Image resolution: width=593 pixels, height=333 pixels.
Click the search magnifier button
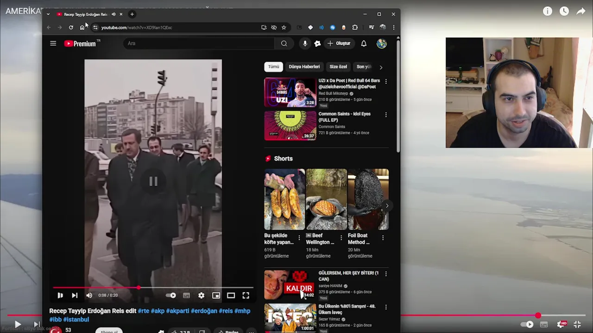click(284, 43)
